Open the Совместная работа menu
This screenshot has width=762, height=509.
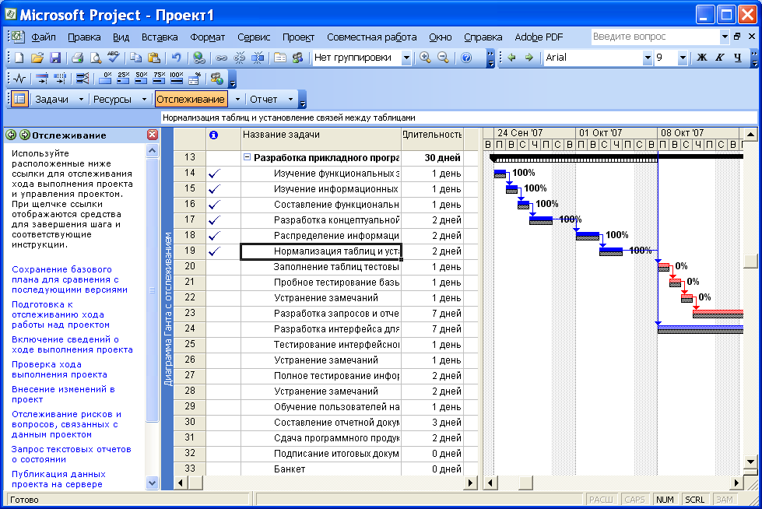pos(372,37)
